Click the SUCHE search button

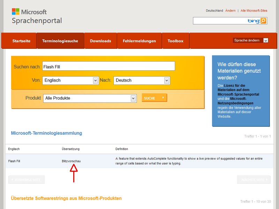154,98
